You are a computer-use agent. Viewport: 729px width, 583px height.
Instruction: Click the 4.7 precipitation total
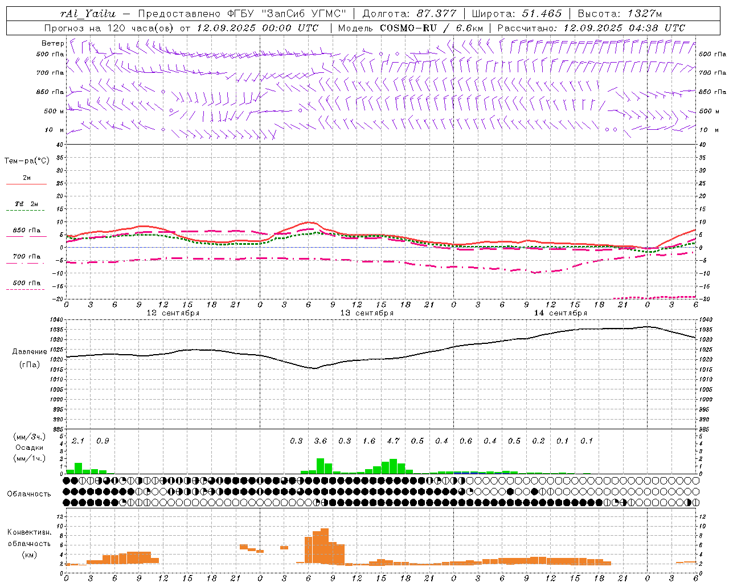tap(393, 441)
